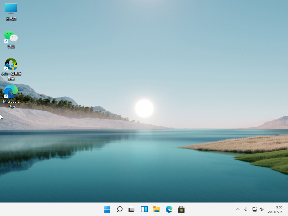Select the Microsoft Edge label under its shortcut
Screen dimensions: 288x216
click(11, 104)
